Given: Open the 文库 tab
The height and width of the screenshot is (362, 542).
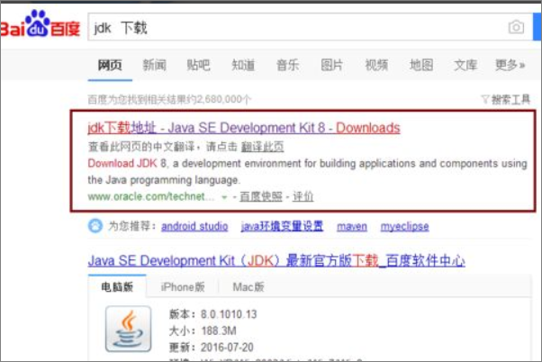Looking at the screenshot, I should [465, 66].
